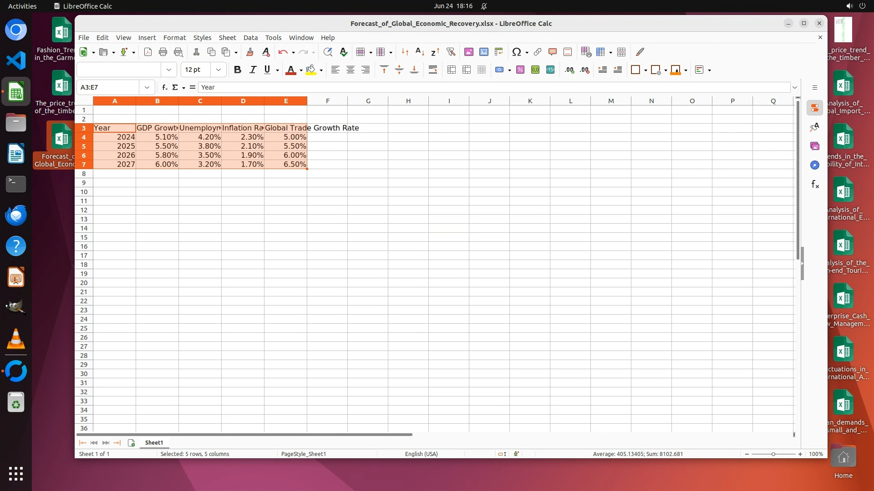The height and width of the screenshot is (491, 874).
Task: Open the Function Wizard icon
Action: (164, 87)
